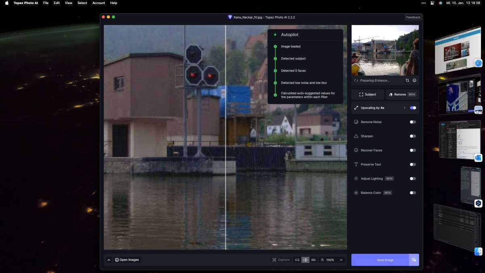
Task: Enable the Sharpen toggle
Action: point(413,136)
